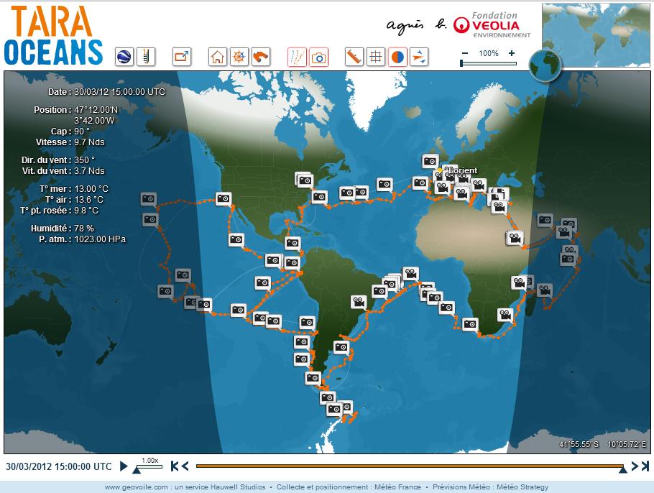The image size is (654, 493).
Task: Click the Humidité value 78 %
Action: (x=84, y=228)
